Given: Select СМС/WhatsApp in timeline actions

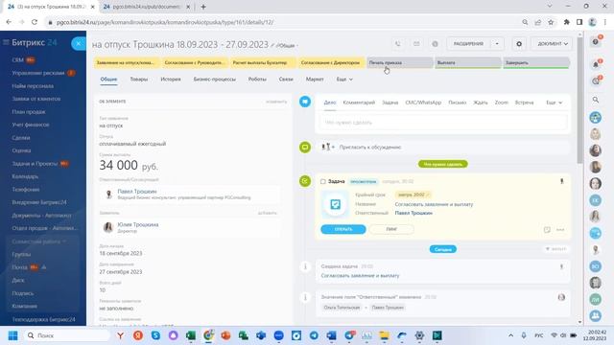Looking at the screenshot, I should [423, 103].
